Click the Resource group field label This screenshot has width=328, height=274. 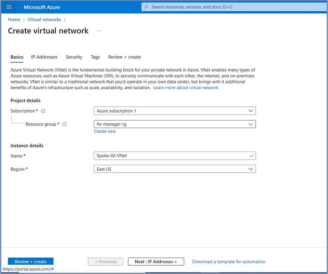click(41, 124)
